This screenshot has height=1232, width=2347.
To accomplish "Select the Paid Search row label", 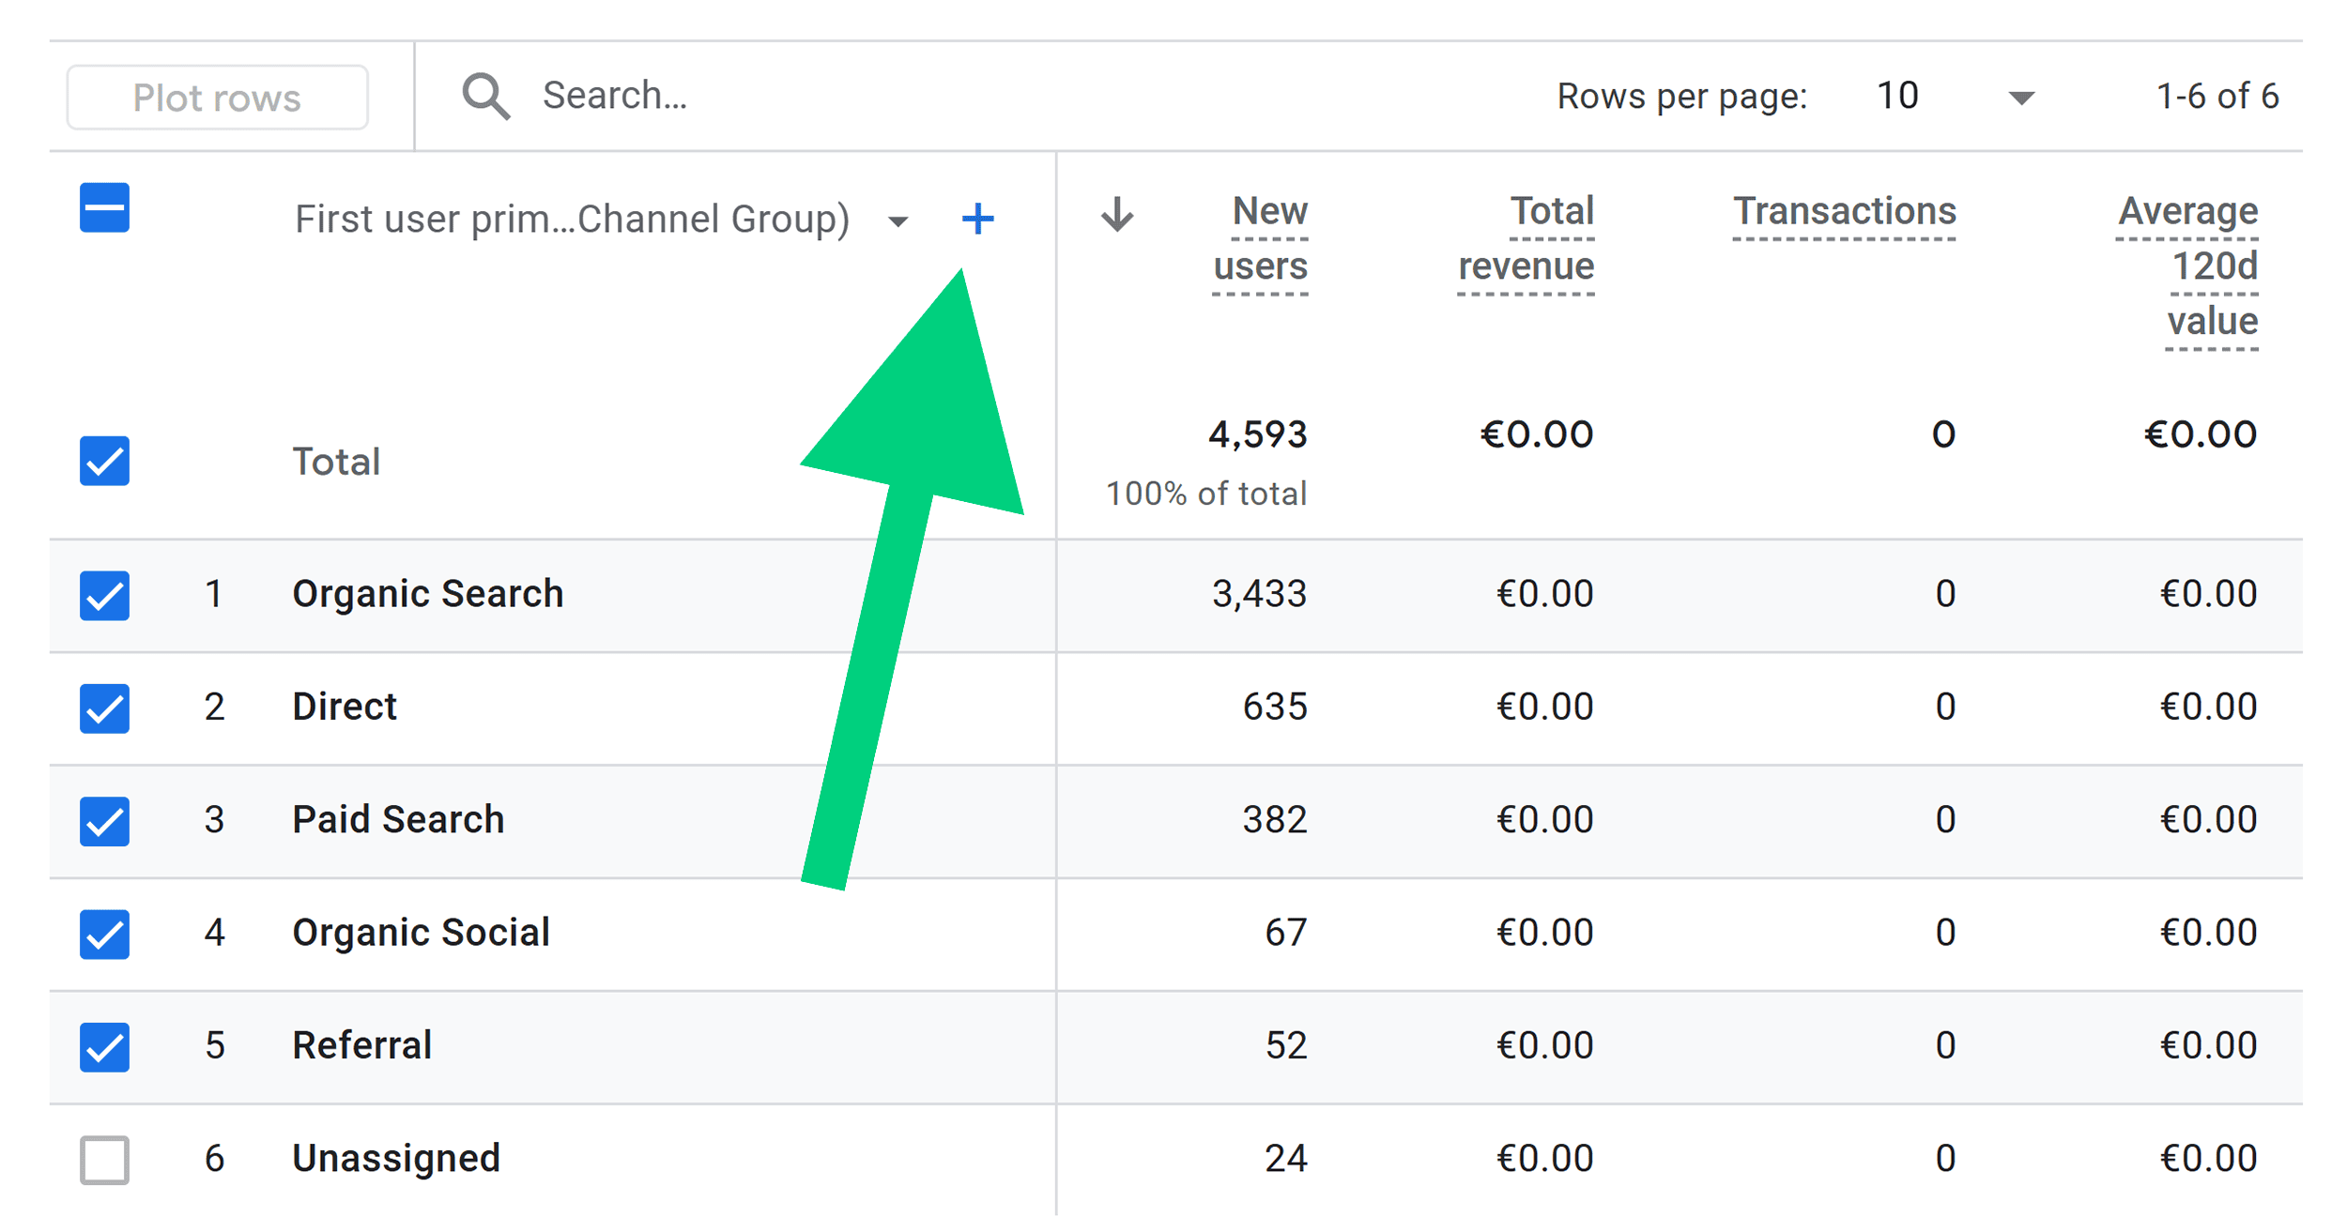I will pyautogui.click(x=398, y=820).
